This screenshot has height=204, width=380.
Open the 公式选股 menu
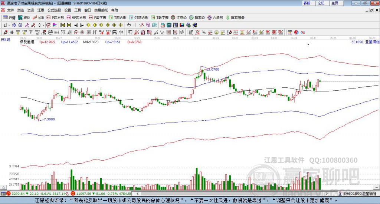54,10
